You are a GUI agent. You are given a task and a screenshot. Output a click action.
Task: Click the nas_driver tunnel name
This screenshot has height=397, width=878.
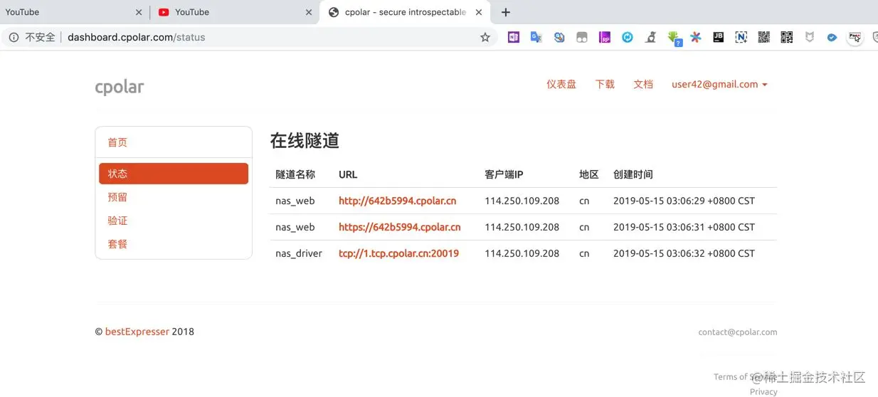click(x=299, y=253)
